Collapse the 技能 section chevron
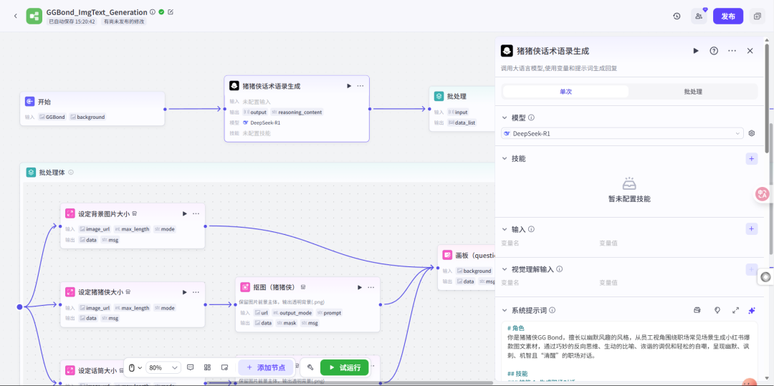774x386 pixels. tap(505, 159)
